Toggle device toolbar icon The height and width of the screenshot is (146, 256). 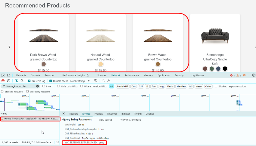point(9,75)
